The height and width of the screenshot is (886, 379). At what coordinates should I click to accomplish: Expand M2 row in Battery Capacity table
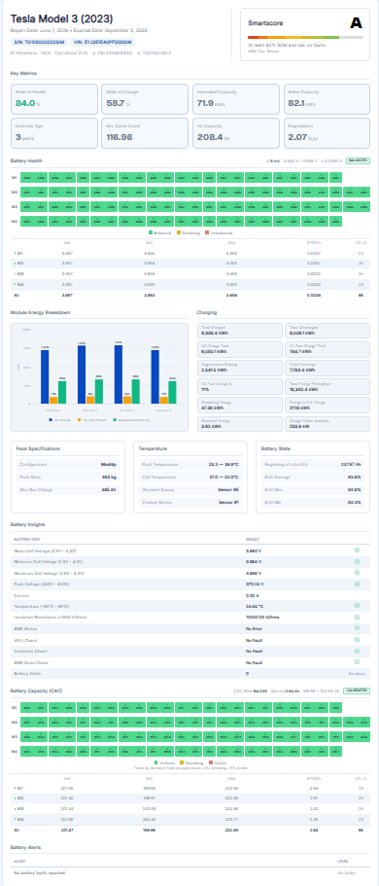15,797
